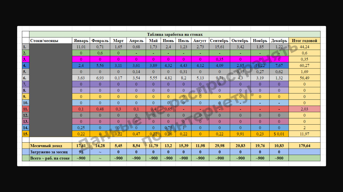Select the monthly income cell 8,54
The height and width of the screenshot is (192, 343).
click(136, 146)
